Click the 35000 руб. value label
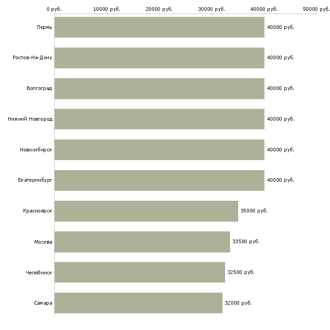This screenshot has height=330, width=330. (254, 211)
